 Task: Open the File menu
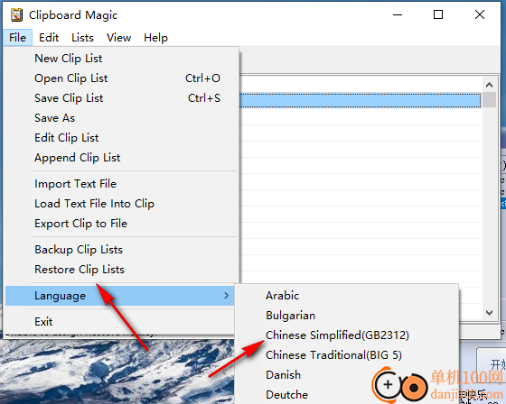[x=18, y=38]
